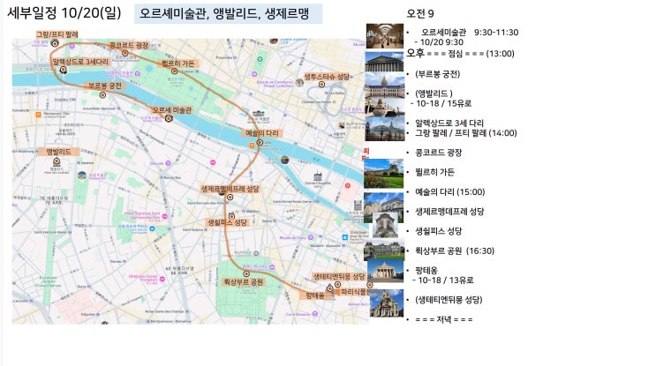Click the 오전 9 heading text
This screenshot has width=656, height=366.
(420, 14)
